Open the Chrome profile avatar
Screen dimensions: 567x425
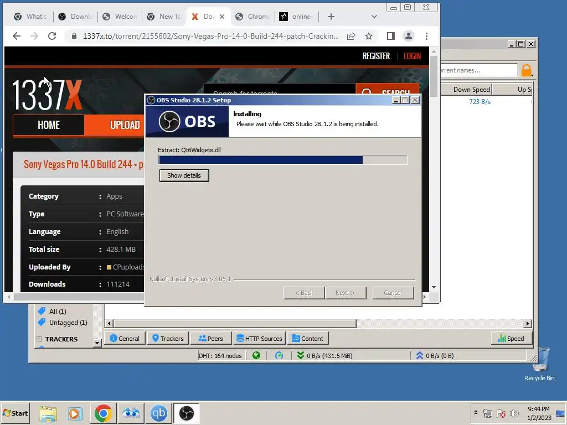click(408, 36)
